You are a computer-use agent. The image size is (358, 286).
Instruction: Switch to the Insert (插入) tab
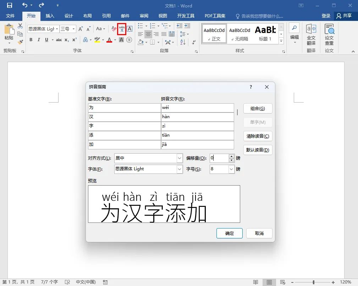coord(50,16)
